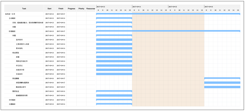The height and width of the screenshot is (111, 245).
Task: Click the Start column header
Action: pos(49,9)
